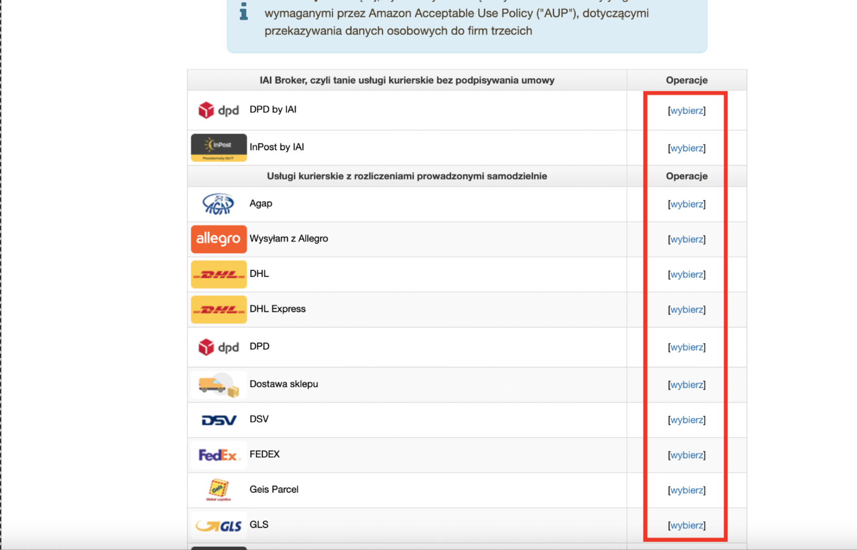Click the Geis Parcel logo
857x550 pixels.
point(218,490)
